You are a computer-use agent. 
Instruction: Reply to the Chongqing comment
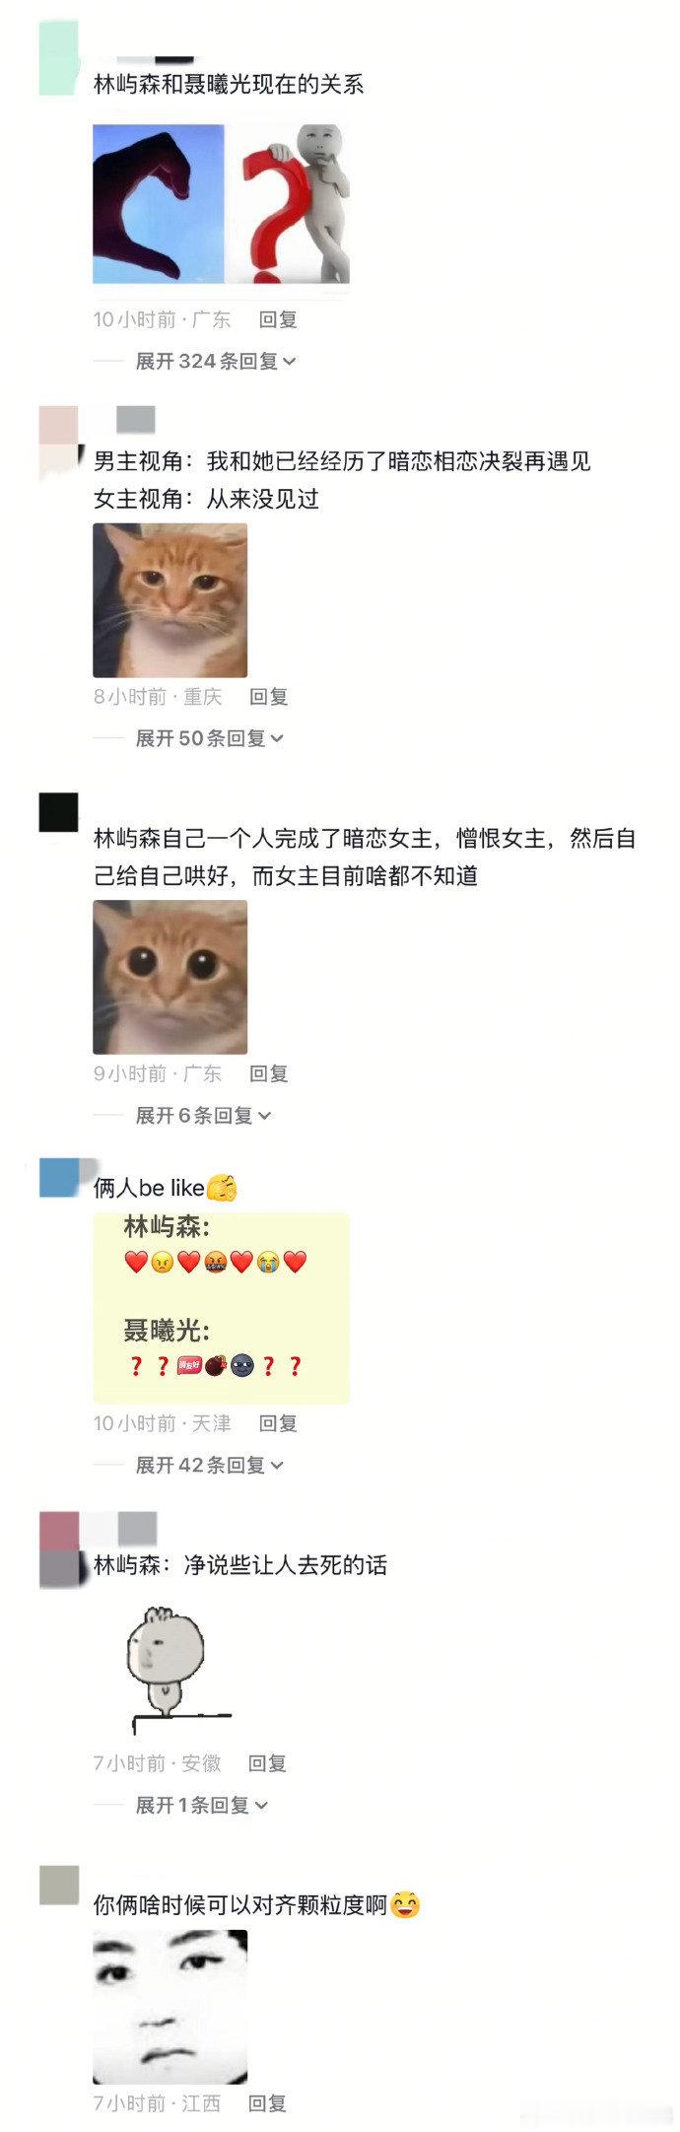(268, 697)
